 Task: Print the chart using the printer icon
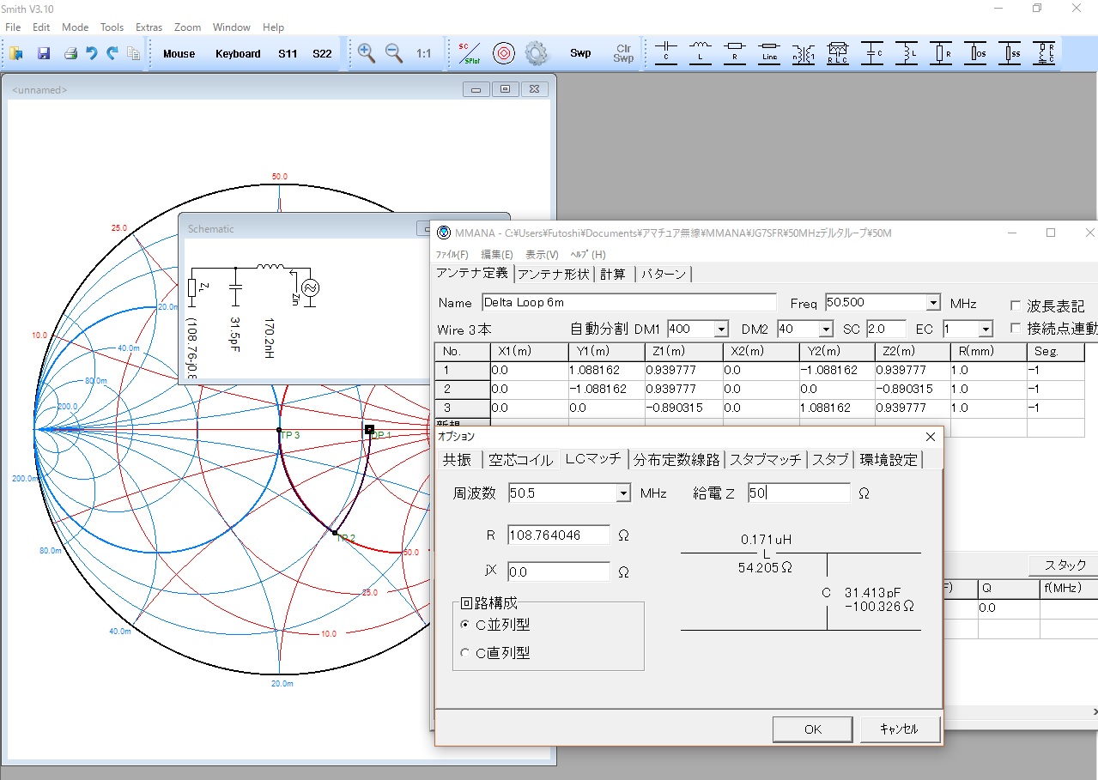pyautogui.click(x=70, y=53)
